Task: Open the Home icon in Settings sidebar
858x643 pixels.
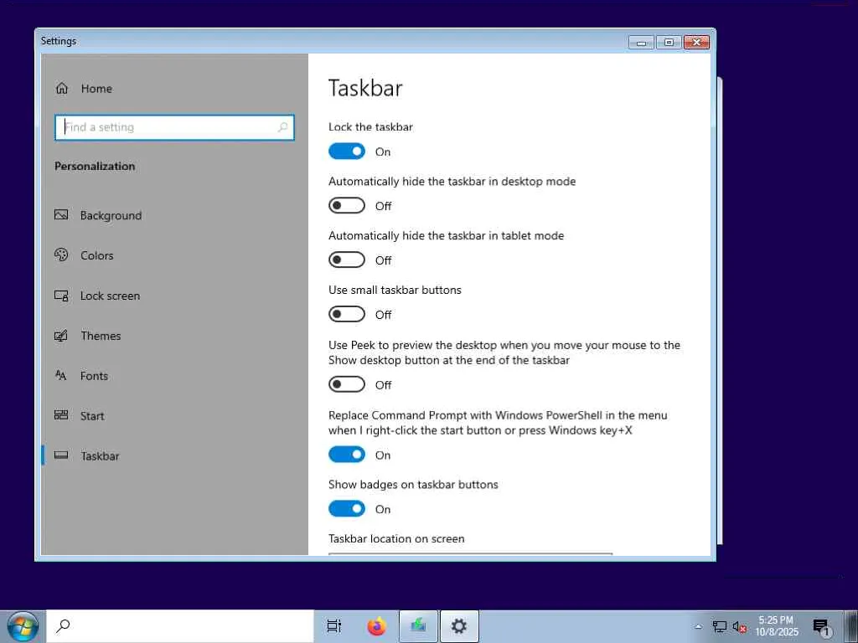Action: pos(62,88)
